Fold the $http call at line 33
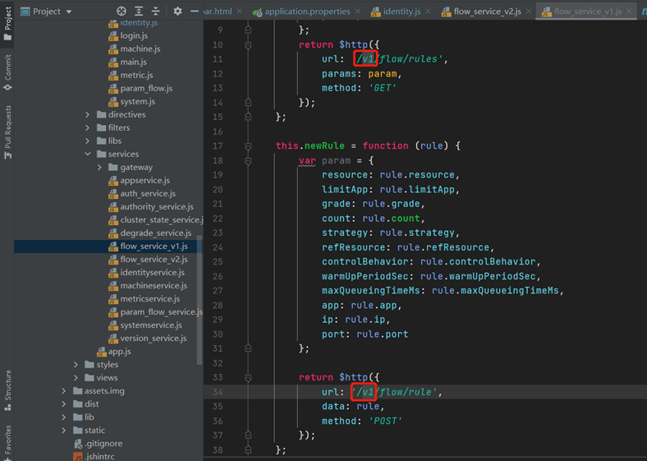The height and width of the screenshot is (461, 647). 248,377
